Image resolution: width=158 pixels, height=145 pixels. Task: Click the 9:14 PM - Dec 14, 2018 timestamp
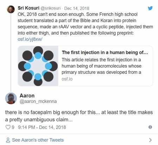(x=42, y=127)
